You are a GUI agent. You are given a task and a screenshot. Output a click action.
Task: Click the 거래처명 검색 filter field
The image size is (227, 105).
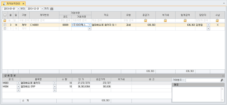coord(81,20)
